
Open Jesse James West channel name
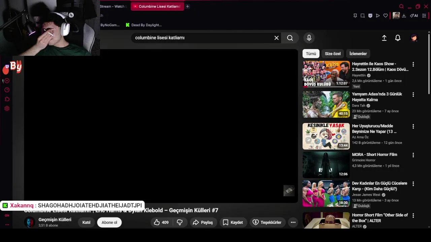(x=366, y=195)
